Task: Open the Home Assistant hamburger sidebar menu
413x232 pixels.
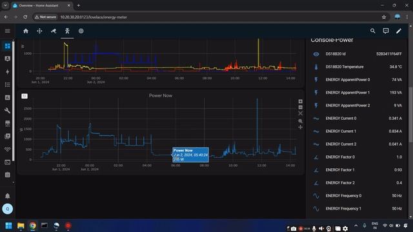Action: click(x=7, y=31)
